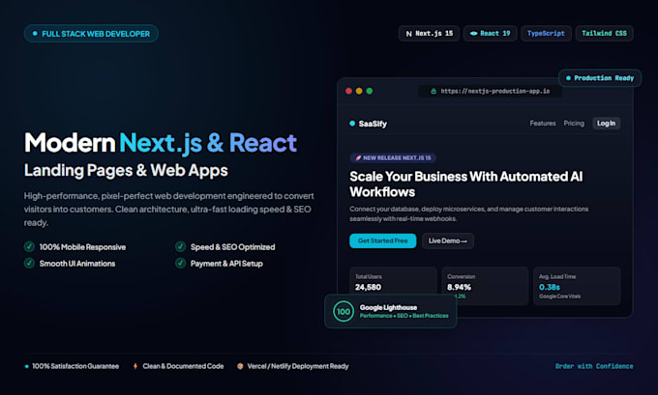658x395 pixels.
Task: Select the Next.js 15 tech badge
Action: click(429, 34)
